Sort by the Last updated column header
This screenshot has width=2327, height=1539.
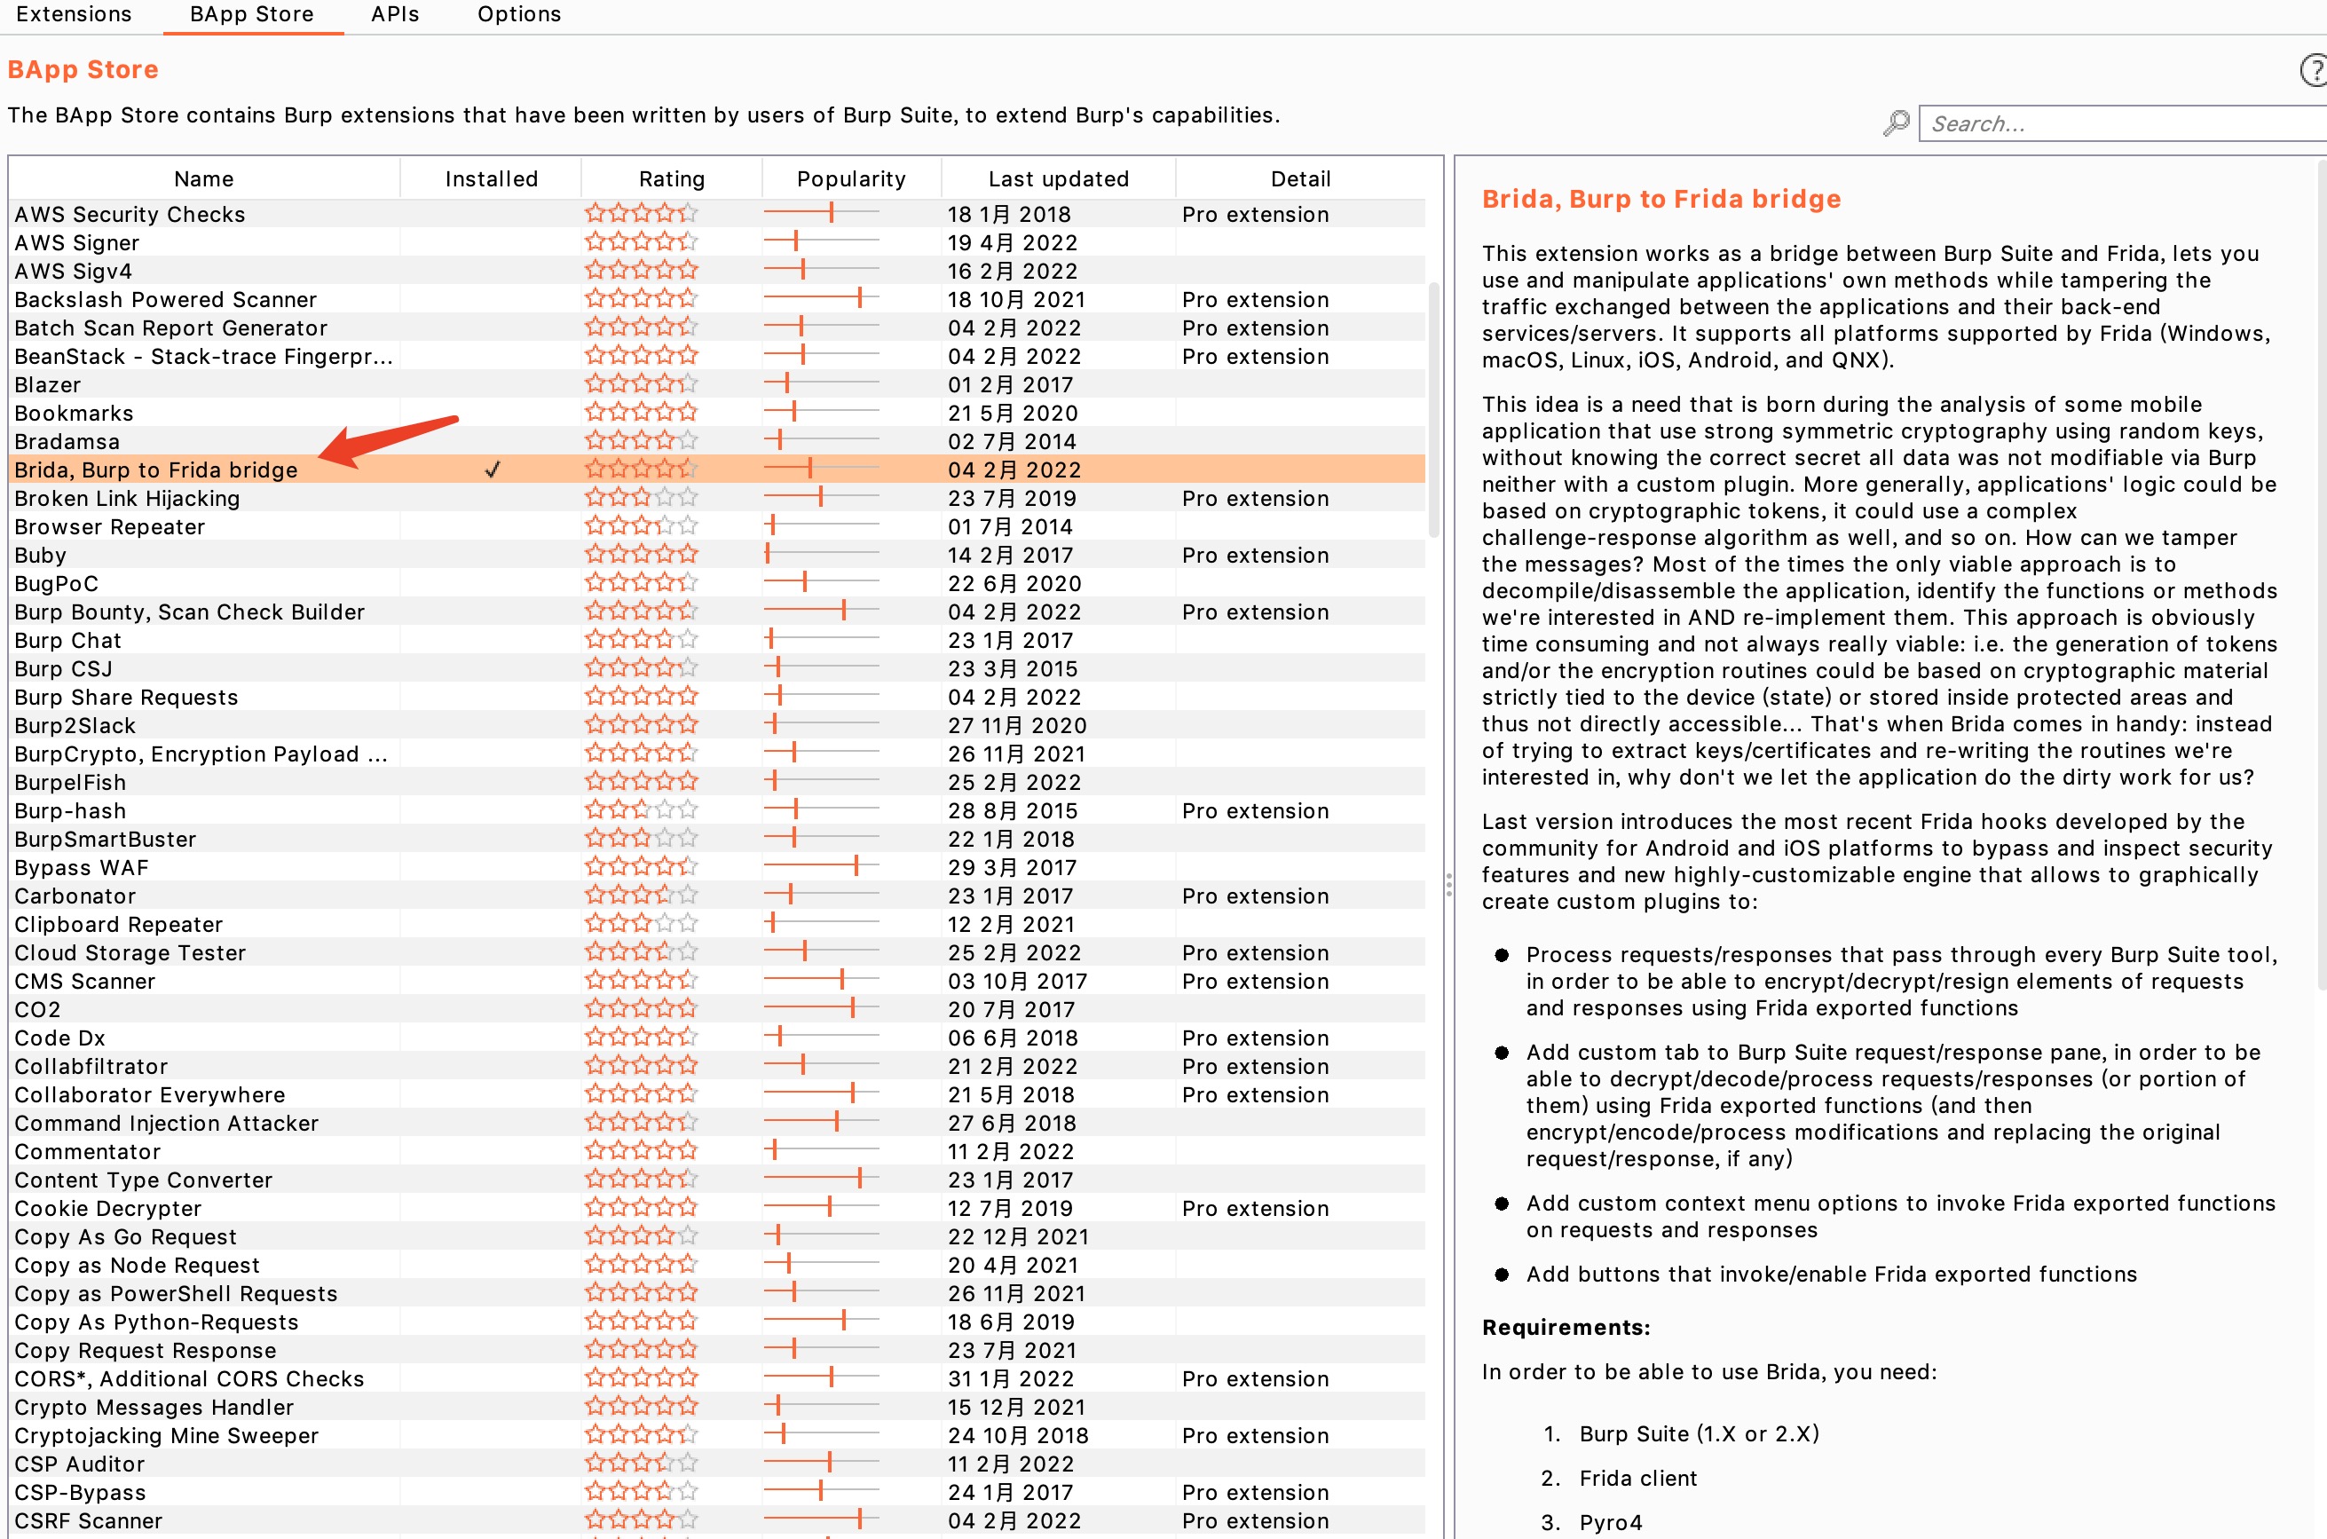[x=1058, y=178]
